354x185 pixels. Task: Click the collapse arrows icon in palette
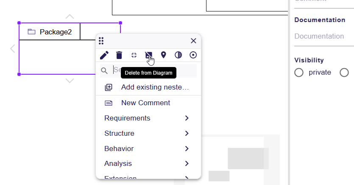click(x=134, y=55)
